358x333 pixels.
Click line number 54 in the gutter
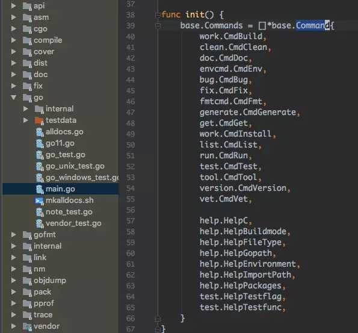(131, 188)
